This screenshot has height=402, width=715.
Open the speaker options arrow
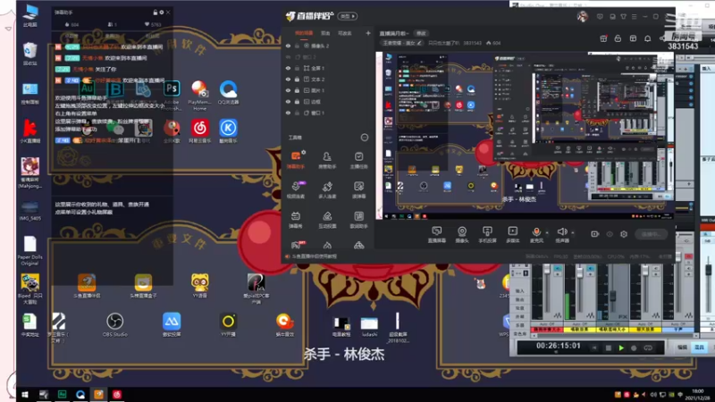pyautogui.click(x=573, y=232)
